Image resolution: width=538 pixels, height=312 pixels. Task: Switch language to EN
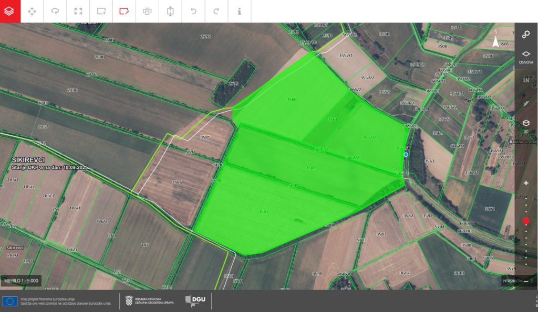(x=526, y=80)
